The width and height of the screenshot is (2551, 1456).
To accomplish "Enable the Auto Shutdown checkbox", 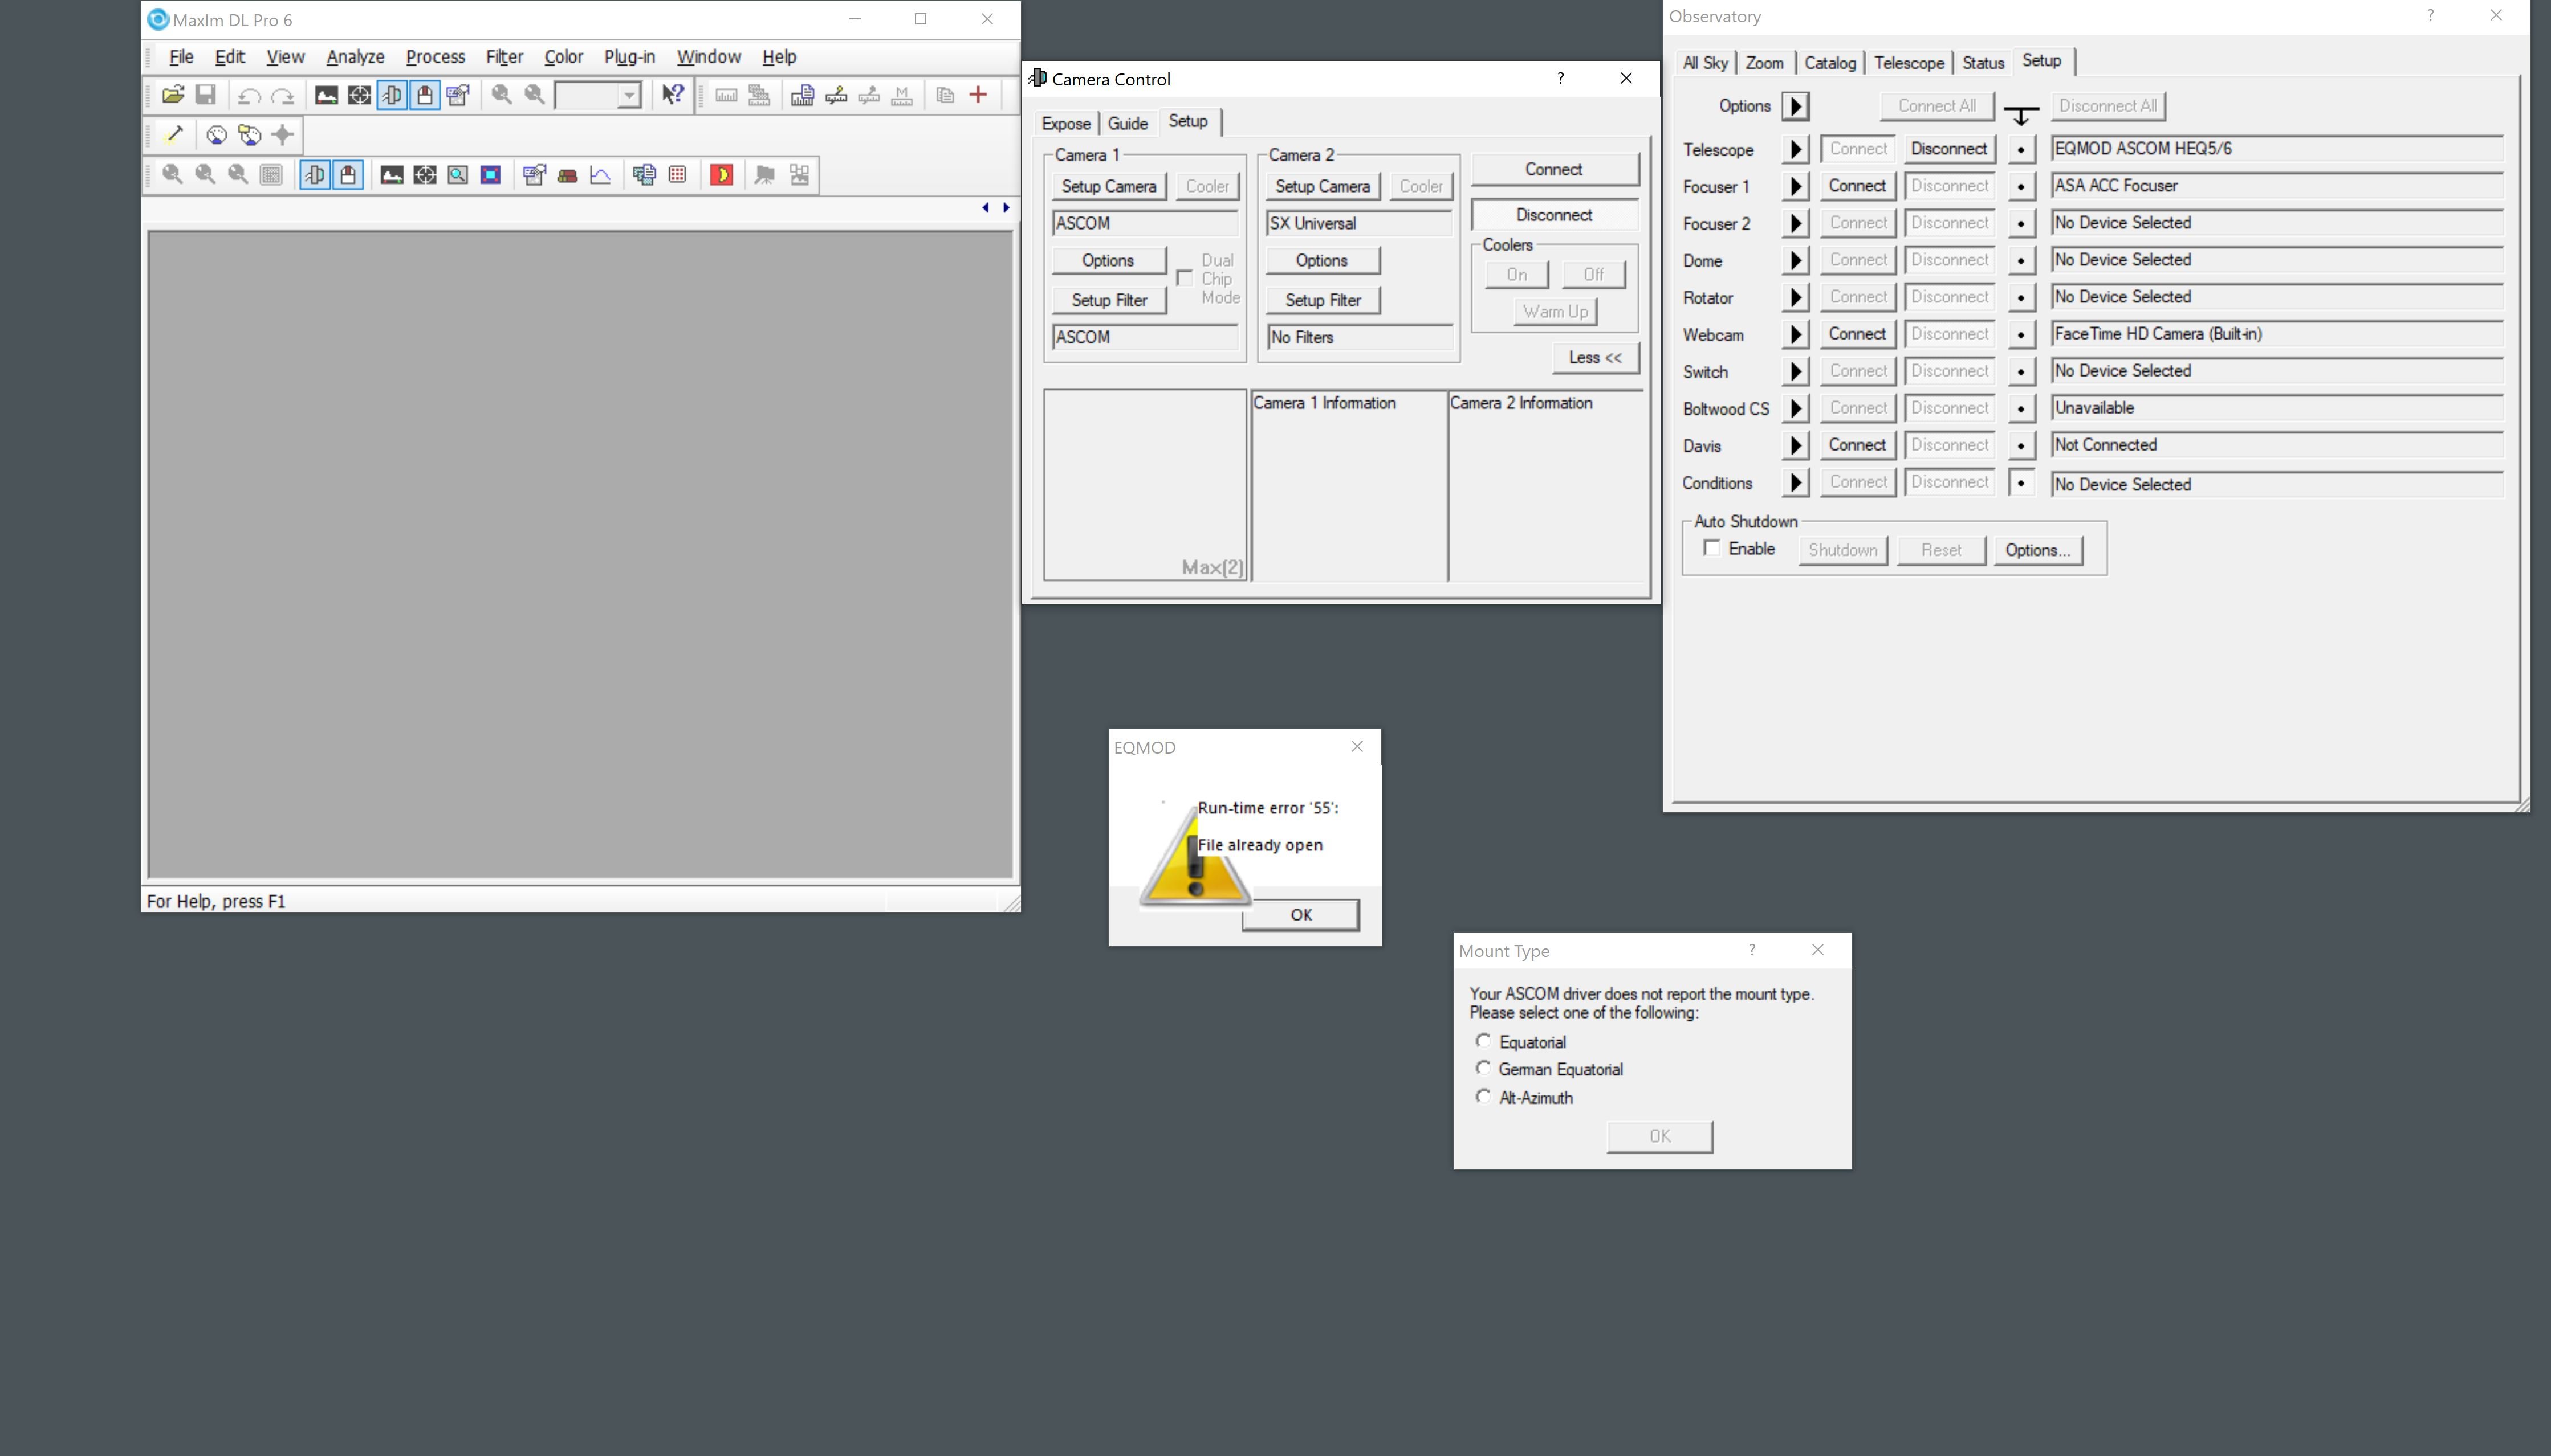I will coord(1712,548).
